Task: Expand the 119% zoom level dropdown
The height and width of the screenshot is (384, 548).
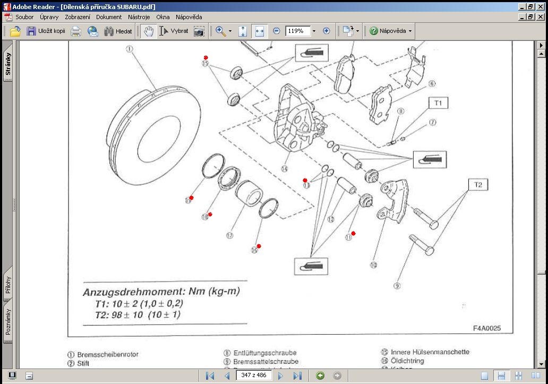Action: pos(314,31)
